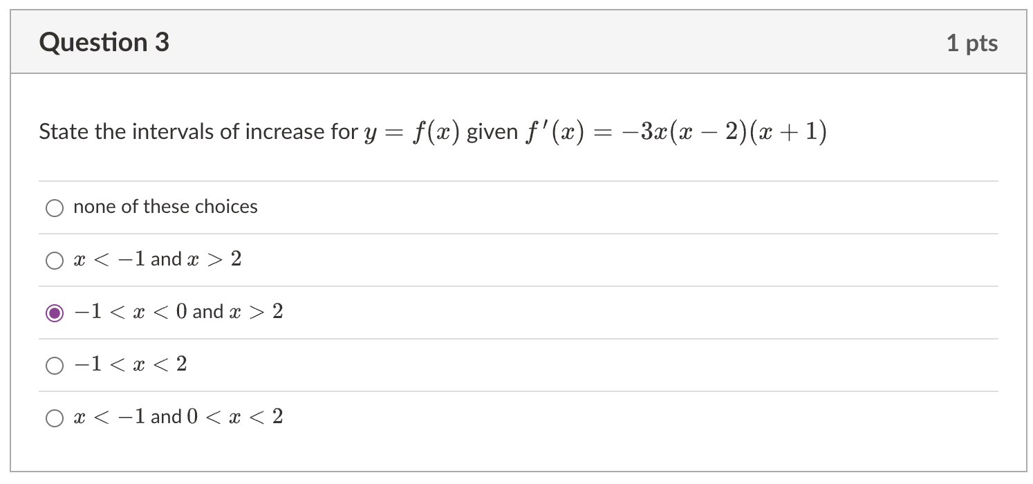Click the answer text 'x < -1 and x > 2'
This screenshot has height=484, width=1033.
157,259
